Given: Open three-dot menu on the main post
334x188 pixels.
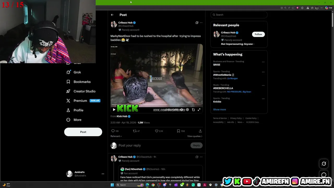Looking at the screenshot, I should (x=201, y=23).
